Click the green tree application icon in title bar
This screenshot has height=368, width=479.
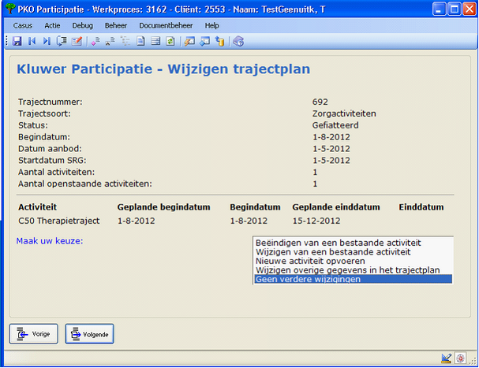pos(10,9)
